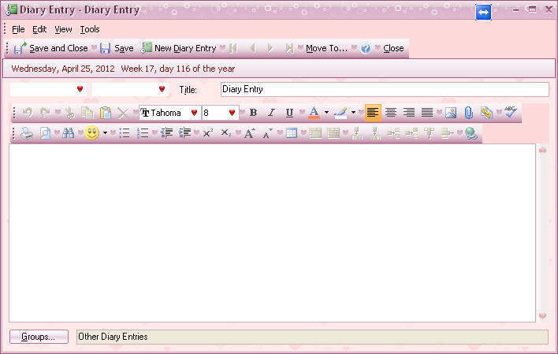Click Close toolbar button
The height and width of the screenshot is (354, 558).
[x=393, y=48]
